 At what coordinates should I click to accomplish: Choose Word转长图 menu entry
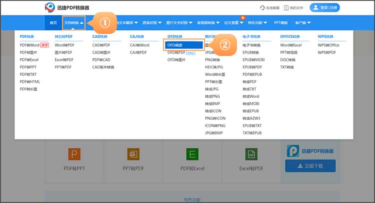pos(215,74)
